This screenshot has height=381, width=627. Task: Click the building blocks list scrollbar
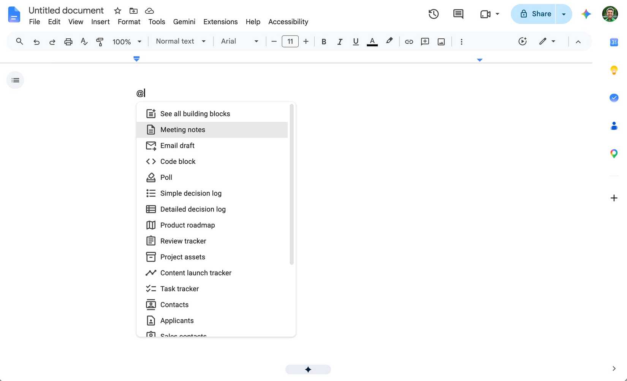291,184
